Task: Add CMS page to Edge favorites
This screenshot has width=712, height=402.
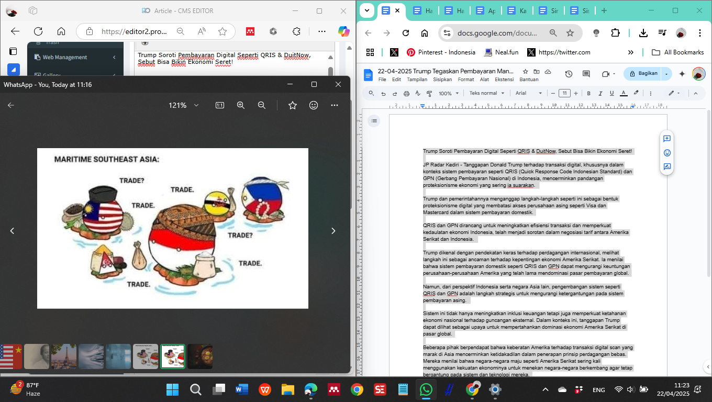Action: click(222, 31)
